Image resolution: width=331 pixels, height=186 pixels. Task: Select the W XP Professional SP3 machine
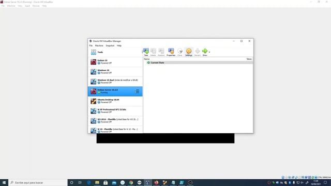coord(115,111)
